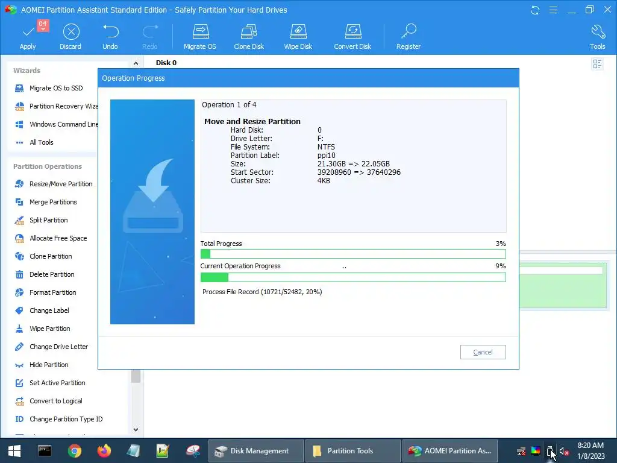The width and height of the screenshot is (617, 463).
Task: Launch Firefox from taskbar
Action: [x=104, y=451]
